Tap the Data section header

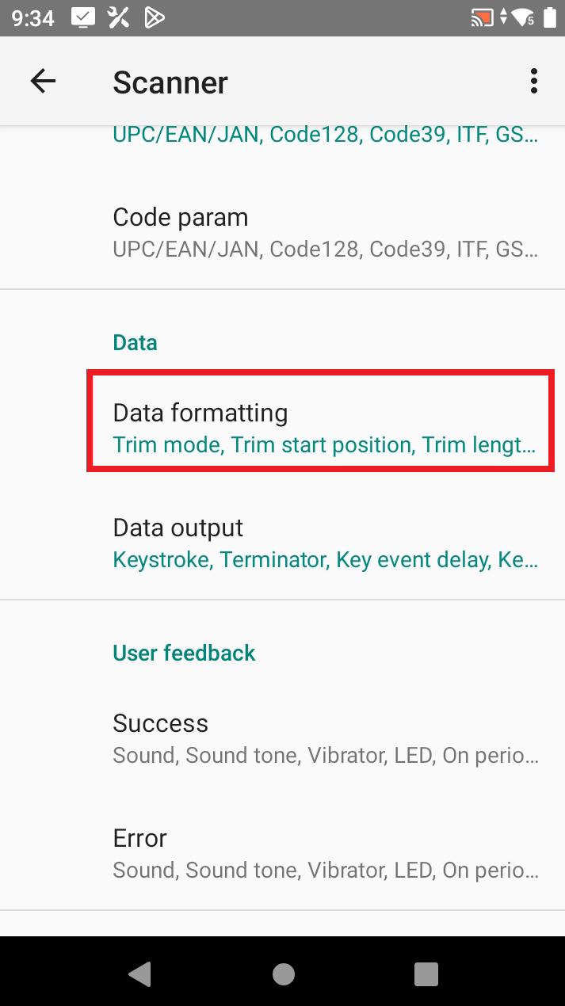[x=136, y=342]
